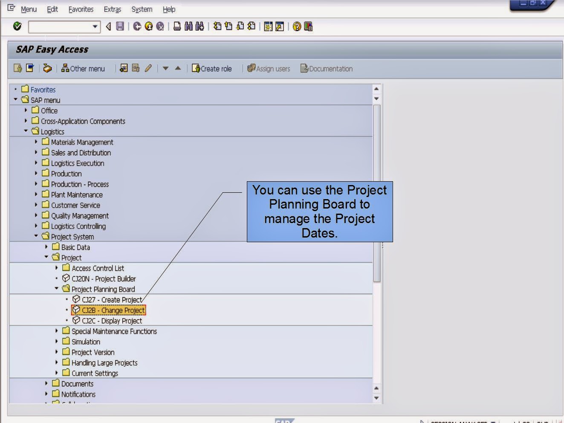Expand the Documents folder node
This screenshot has height=423, width=564.
click(x=47, y=384)
